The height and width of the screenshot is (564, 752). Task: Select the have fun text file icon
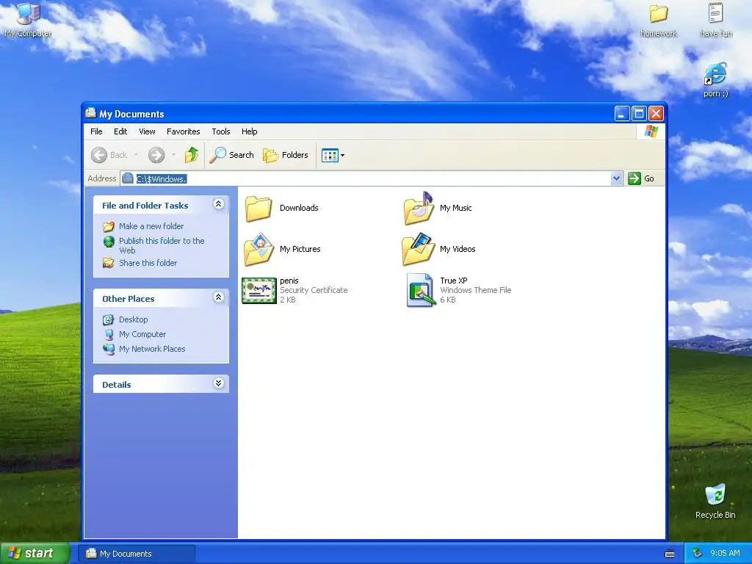pos(715,13)
